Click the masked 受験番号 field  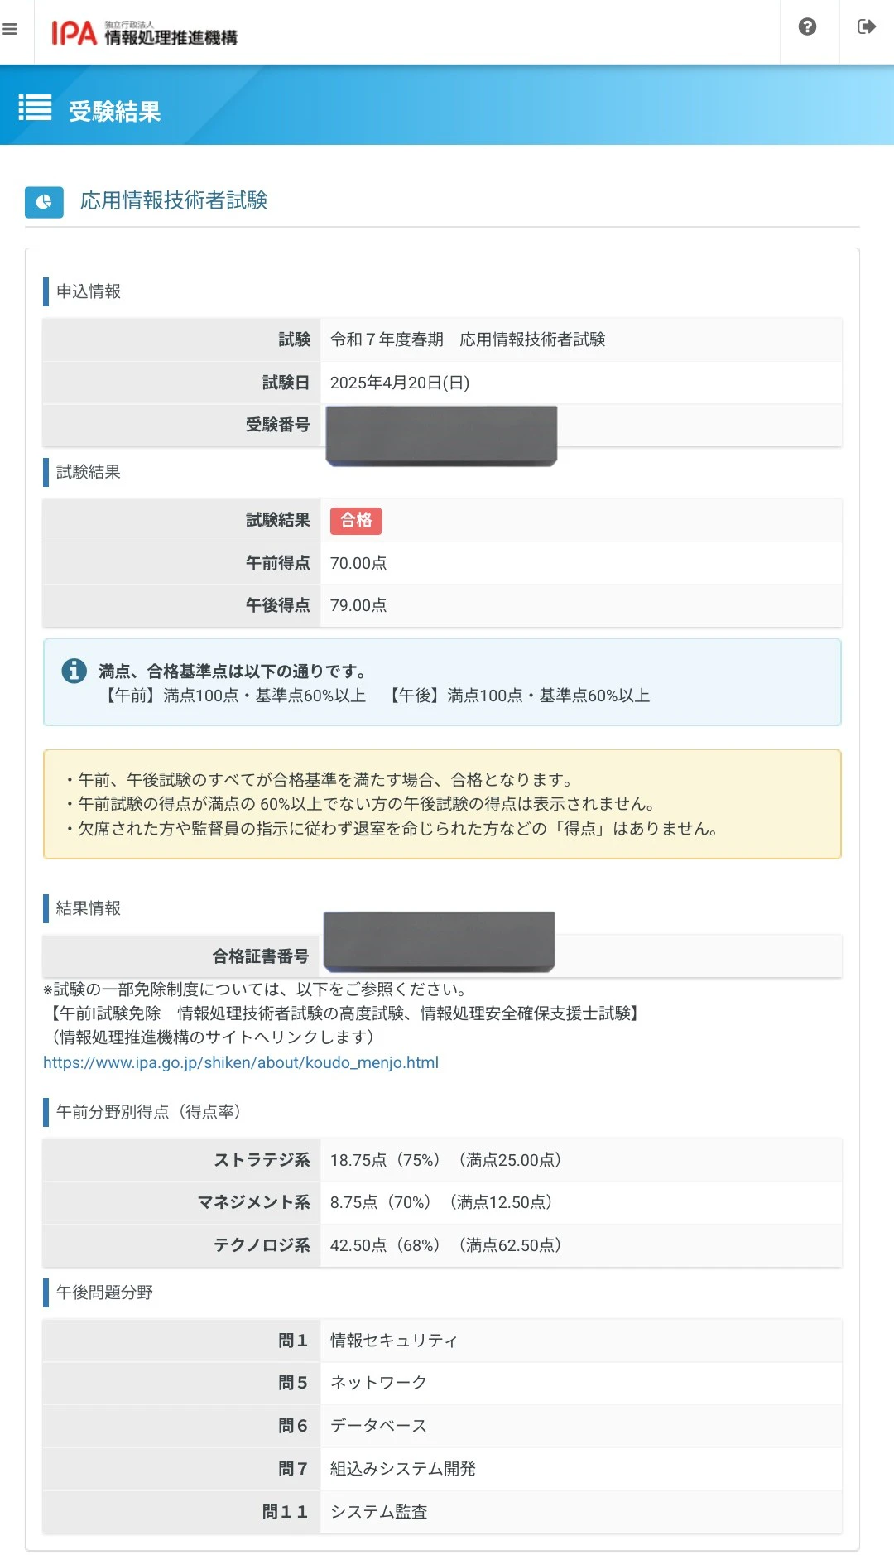tap(441, 436)
